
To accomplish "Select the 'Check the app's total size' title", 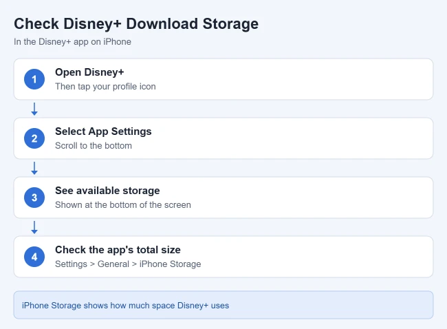I will tap(118, 250).
